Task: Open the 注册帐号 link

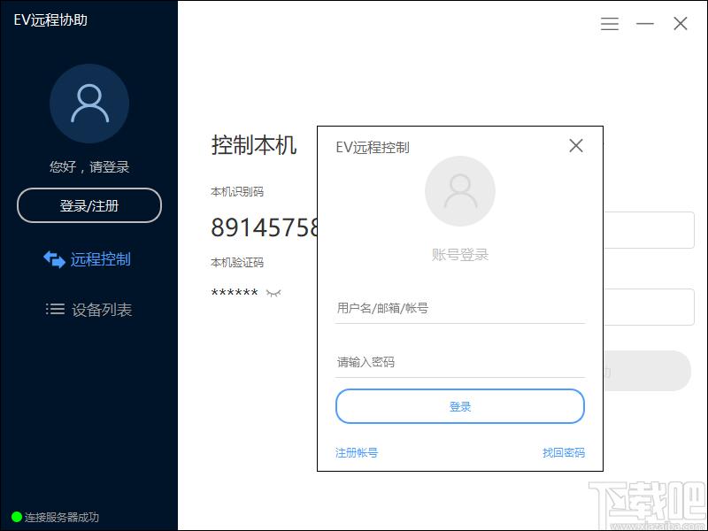Action: coord(357,452)
